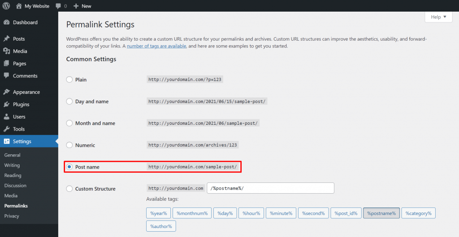This screenshot has width=459, height=237.
Task: Visit My Website from the admin bar
Action: 37,6
